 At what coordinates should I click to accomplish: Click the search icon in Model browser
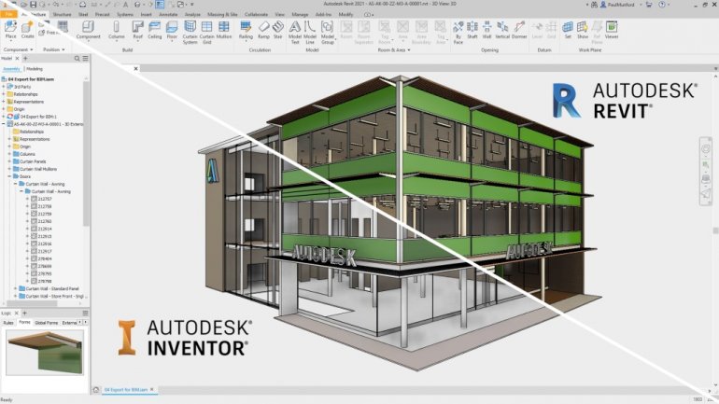(x=77, y=59)
